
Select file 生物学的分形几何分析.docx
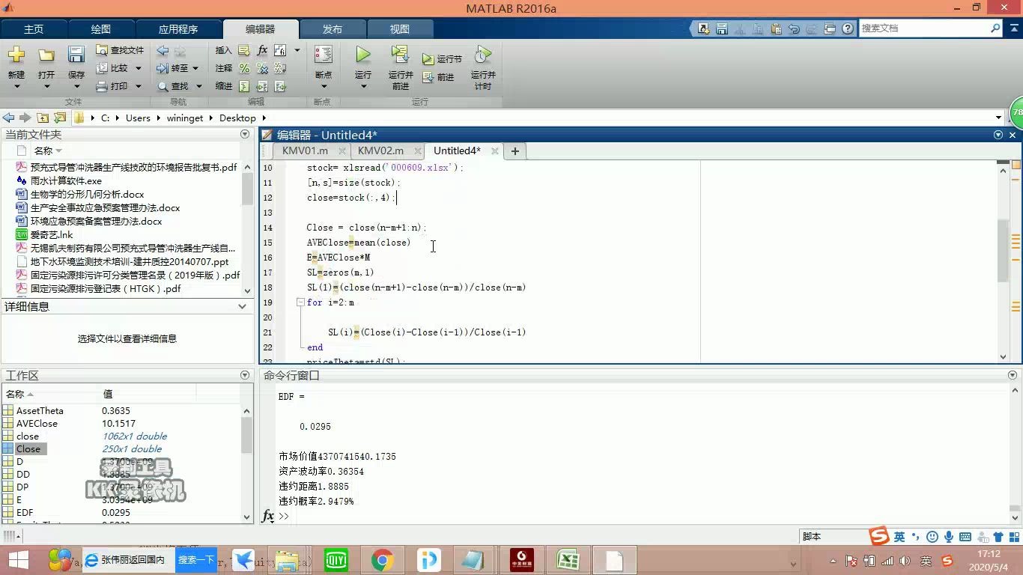coord(87,194)
